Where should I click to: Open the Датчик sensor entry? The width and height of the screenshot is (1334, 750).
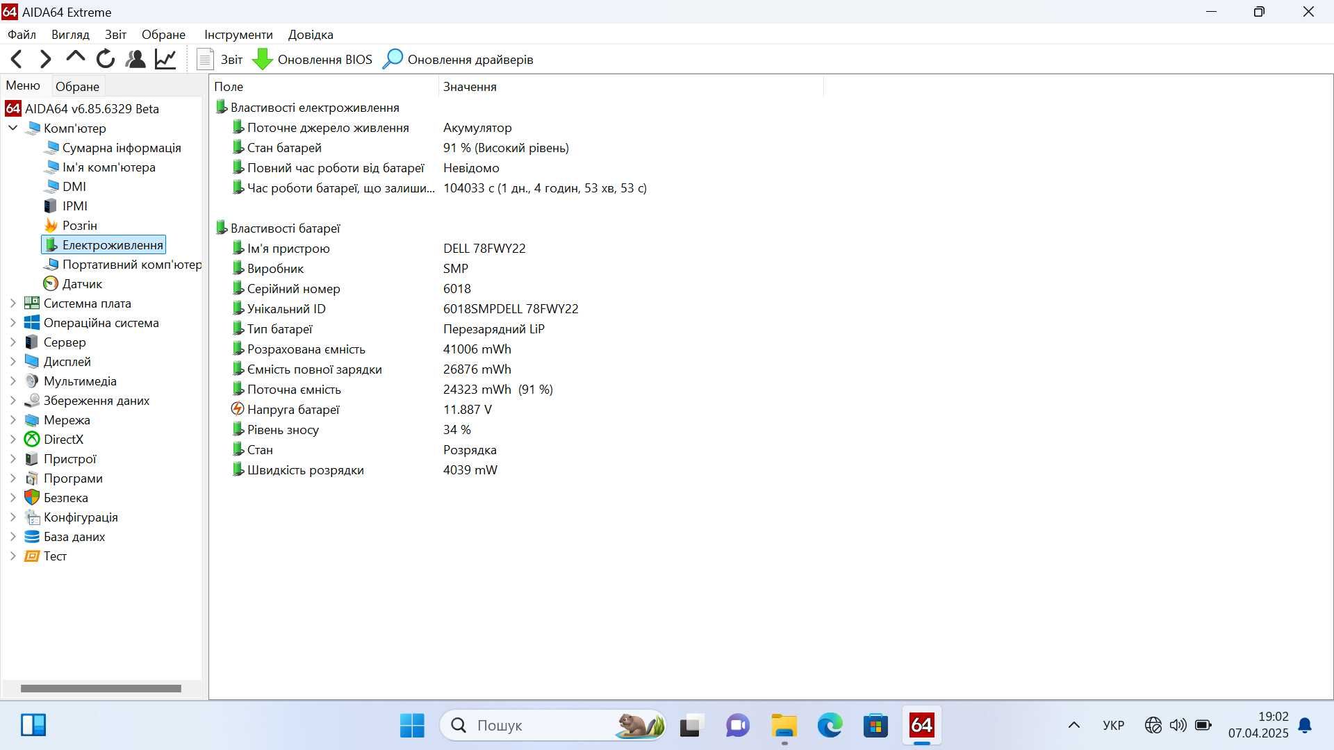click(x=73, y=284)
